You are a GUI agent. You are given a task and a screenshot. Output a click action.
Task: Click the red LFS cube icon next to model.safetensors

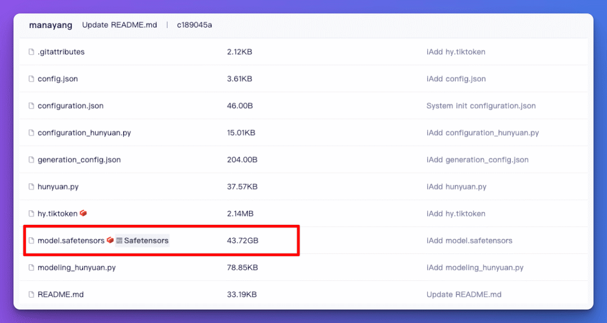point(110,240)
